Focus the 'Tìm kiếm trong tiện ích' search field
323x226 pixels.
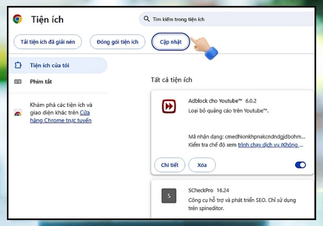click(x=227, y=19)
